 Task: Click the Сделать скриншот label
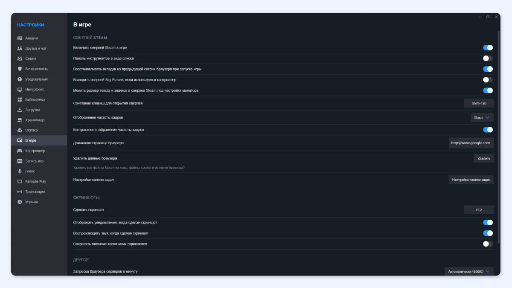click(x=89, y=210)
